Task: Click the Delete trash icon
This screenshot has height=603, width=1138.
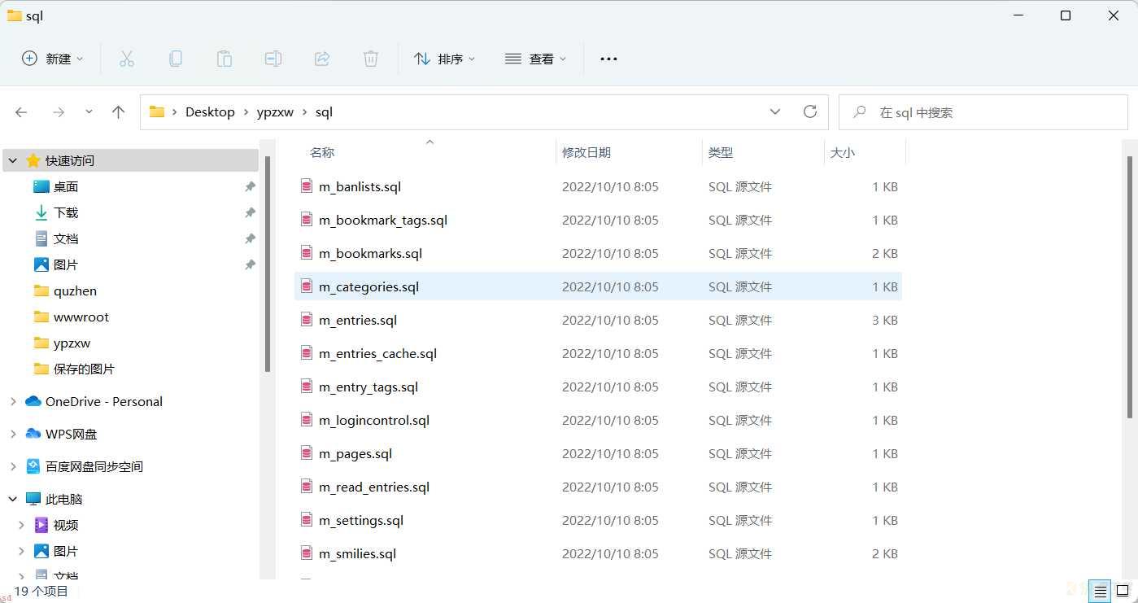Action: [370, 59]
